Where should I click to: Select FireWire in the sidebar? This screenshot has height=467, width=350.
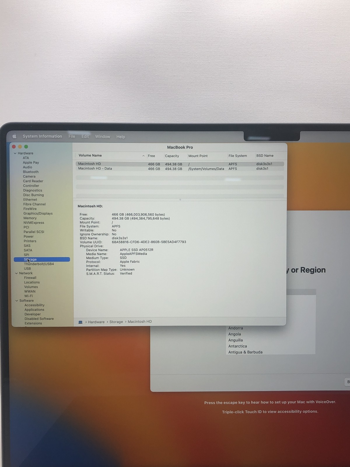click(x=30, y=209)
